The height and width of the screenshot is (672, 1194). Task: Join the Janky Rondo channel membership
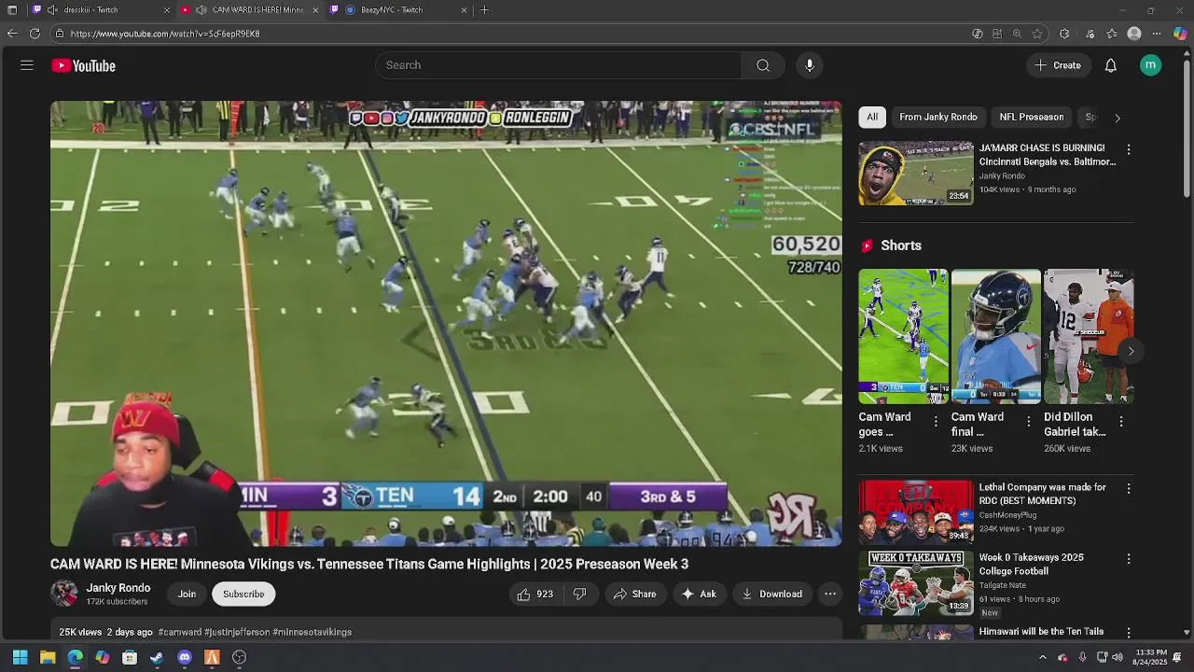coord(187,594)
